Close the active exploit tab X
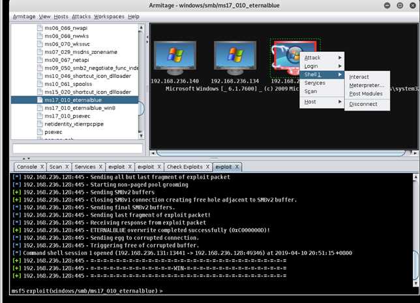Viewport: 420px width, 303px height. point(237,166)
